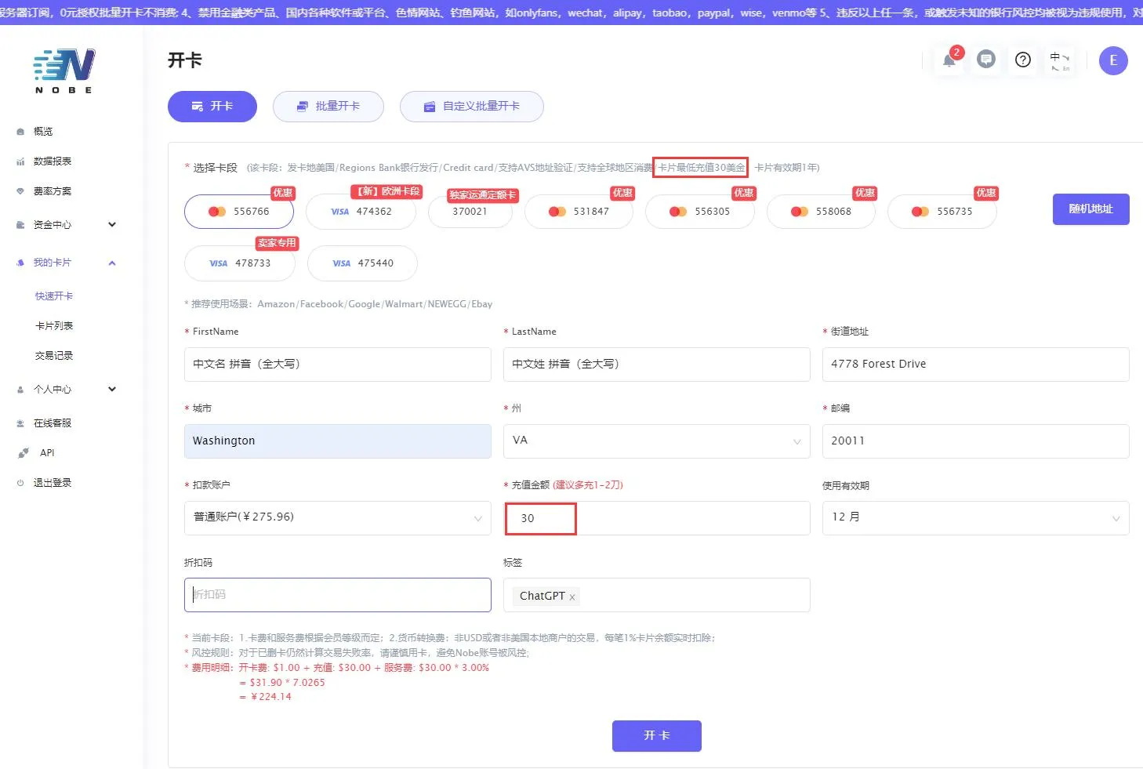The width and height of the screenshot is (1143, 769).
Task: Open the 扣款账户 account dropdown
Action: [338, 518]
